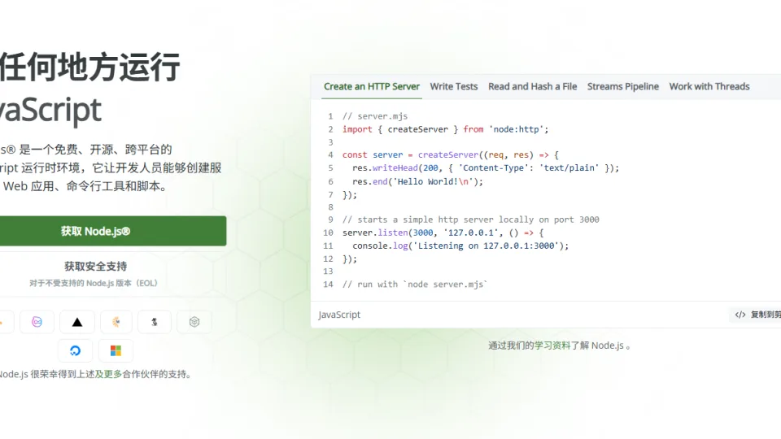781x439 pixels.
Task: Open the 获取安全支持 link
Action: tap(96, 267)
